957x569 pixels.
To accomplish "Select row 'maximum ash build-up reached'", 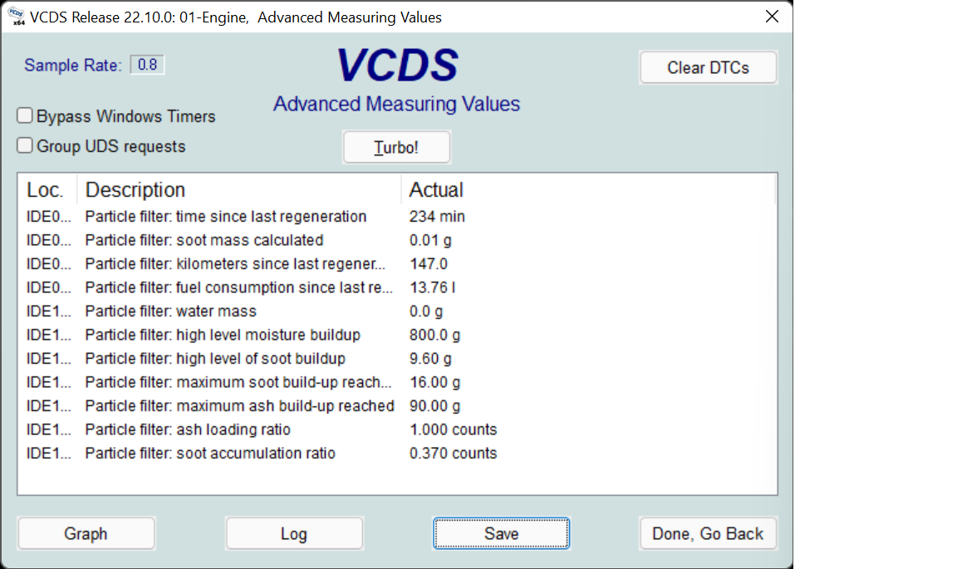I will pos(397,406).
